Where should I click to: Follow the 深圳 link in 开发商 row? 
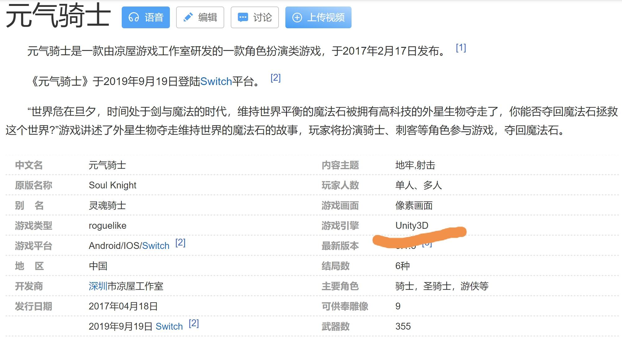coord(98,286)
